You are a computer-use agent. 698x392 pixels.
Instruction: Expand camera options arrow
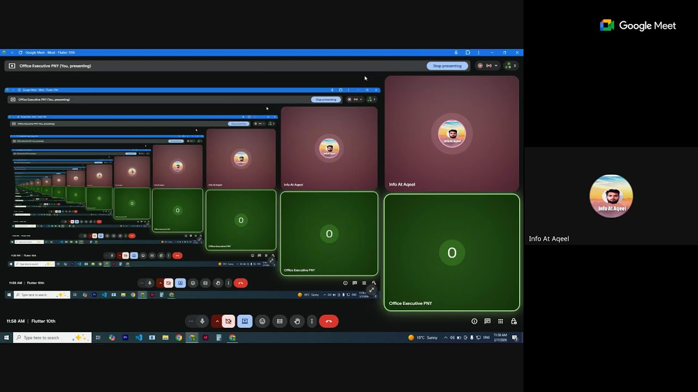(217, 321)
